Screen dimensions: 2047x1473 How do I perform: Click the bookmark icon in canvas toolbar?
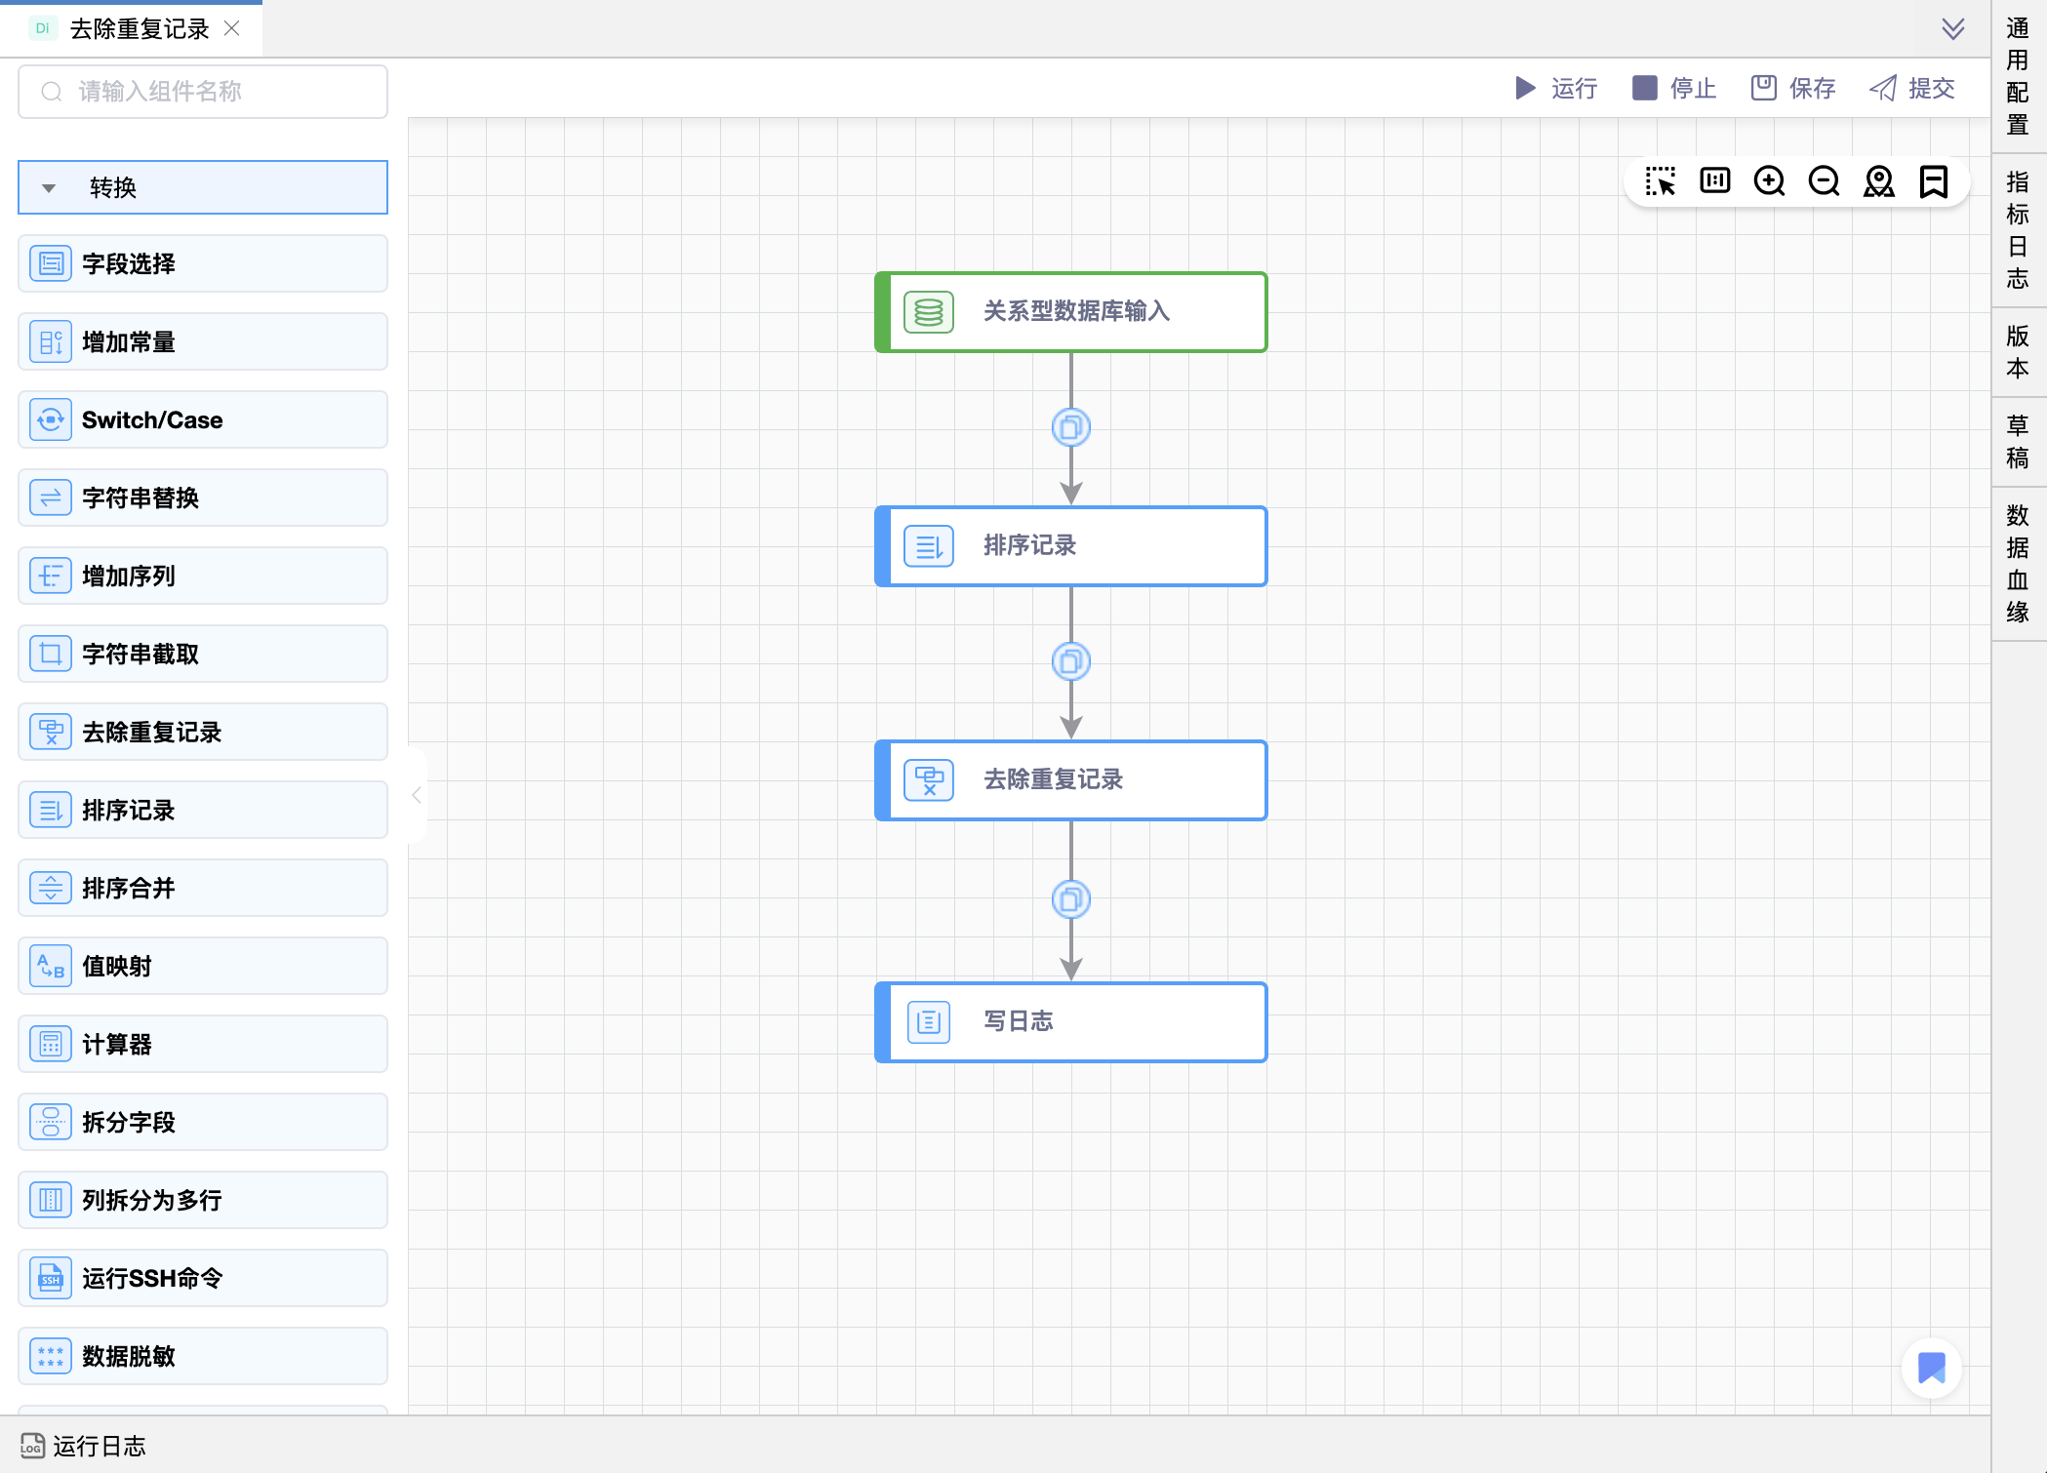coord(1933,181)
